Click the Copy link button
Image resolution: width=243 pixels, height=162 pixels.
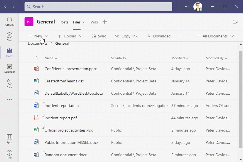point(126,36)
